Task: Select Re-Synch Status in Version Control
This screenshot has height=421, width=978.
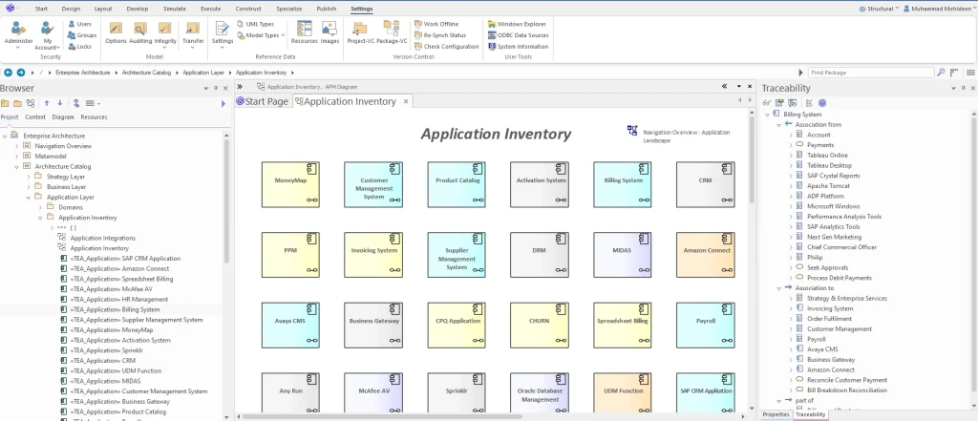Action: [439, 35]
